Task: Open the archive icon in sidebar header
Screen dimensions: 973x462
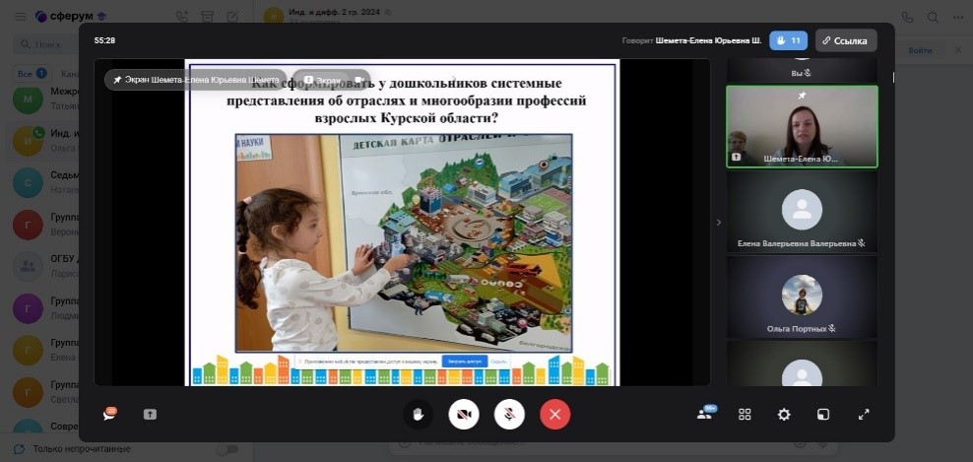Action: pos(207,17)
